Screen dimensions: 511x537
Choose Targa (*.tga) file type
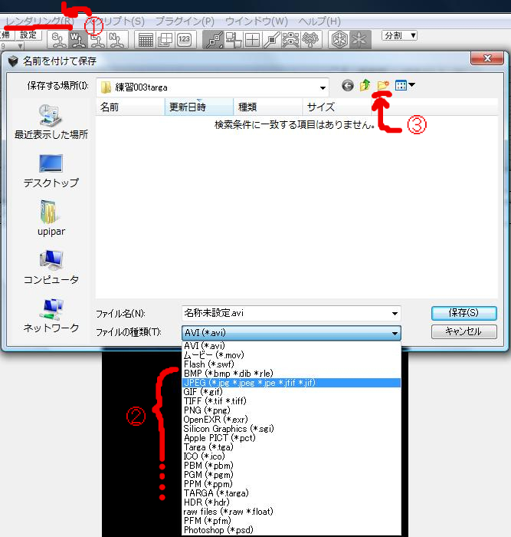(291, 447)
